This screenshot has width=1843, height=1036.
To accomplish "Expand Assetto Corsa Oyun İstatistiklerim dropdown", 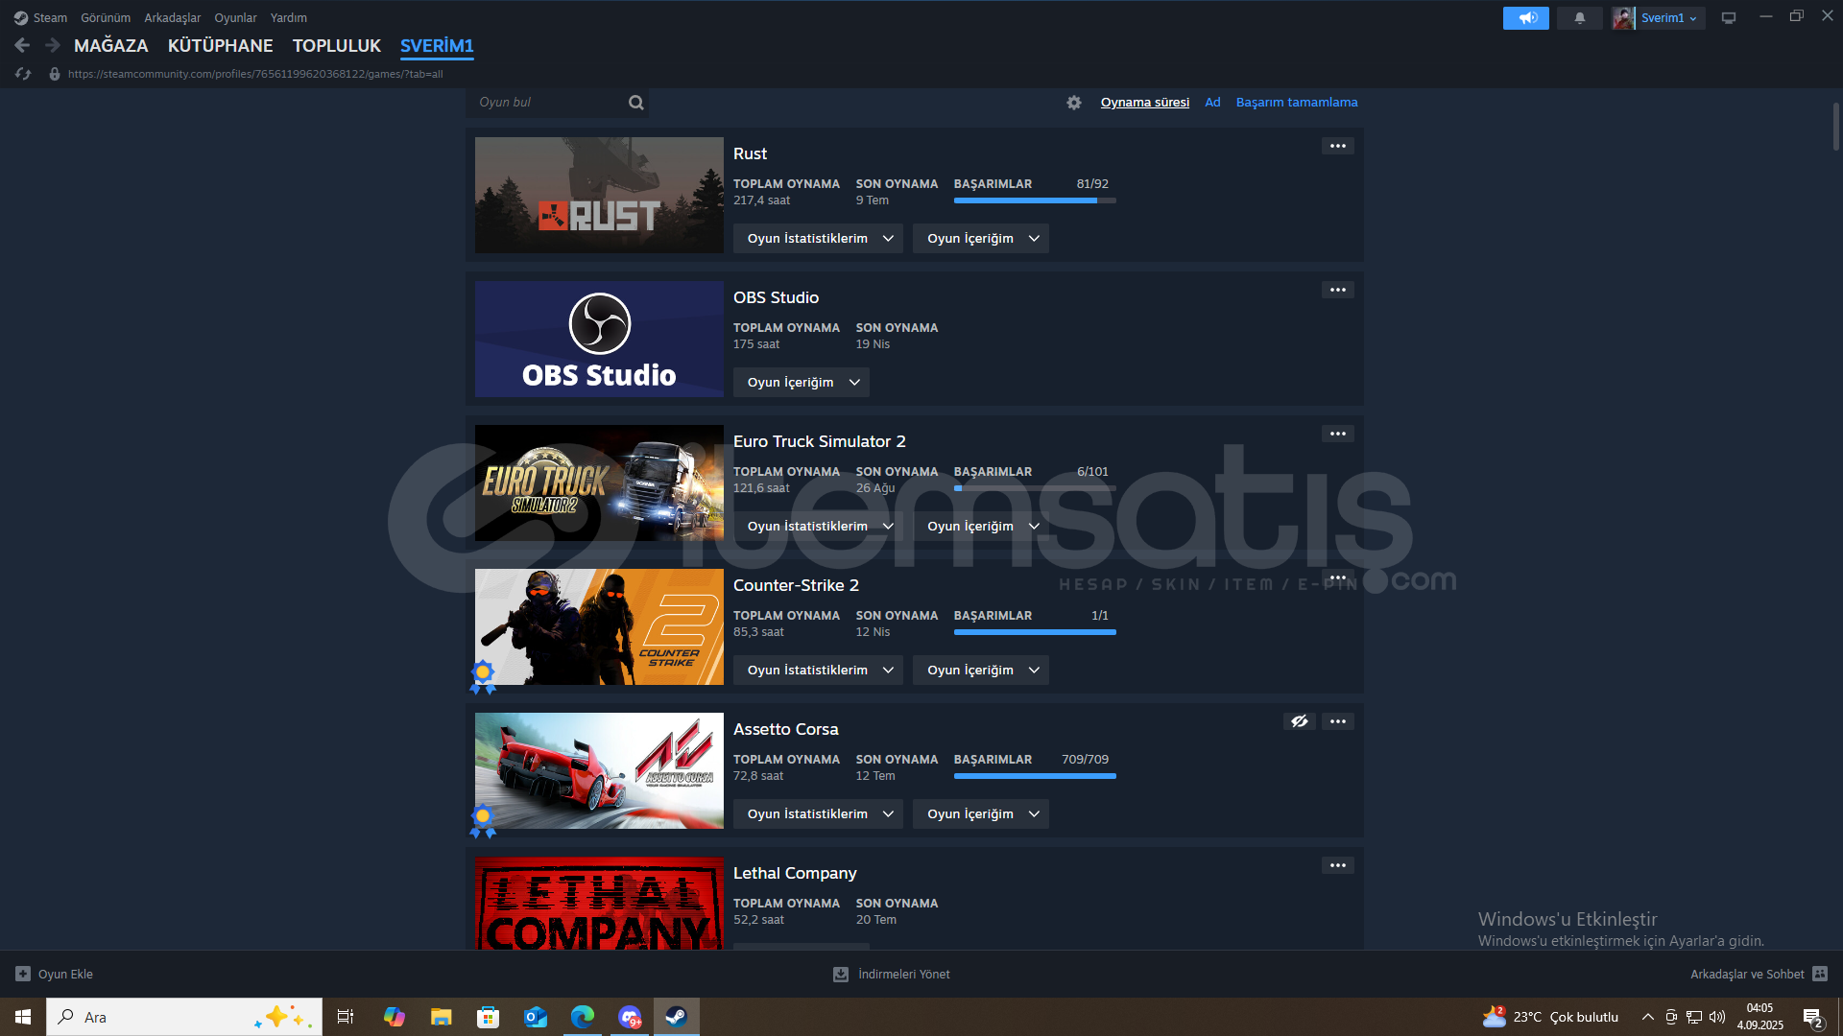I will (x=818, y=813).
